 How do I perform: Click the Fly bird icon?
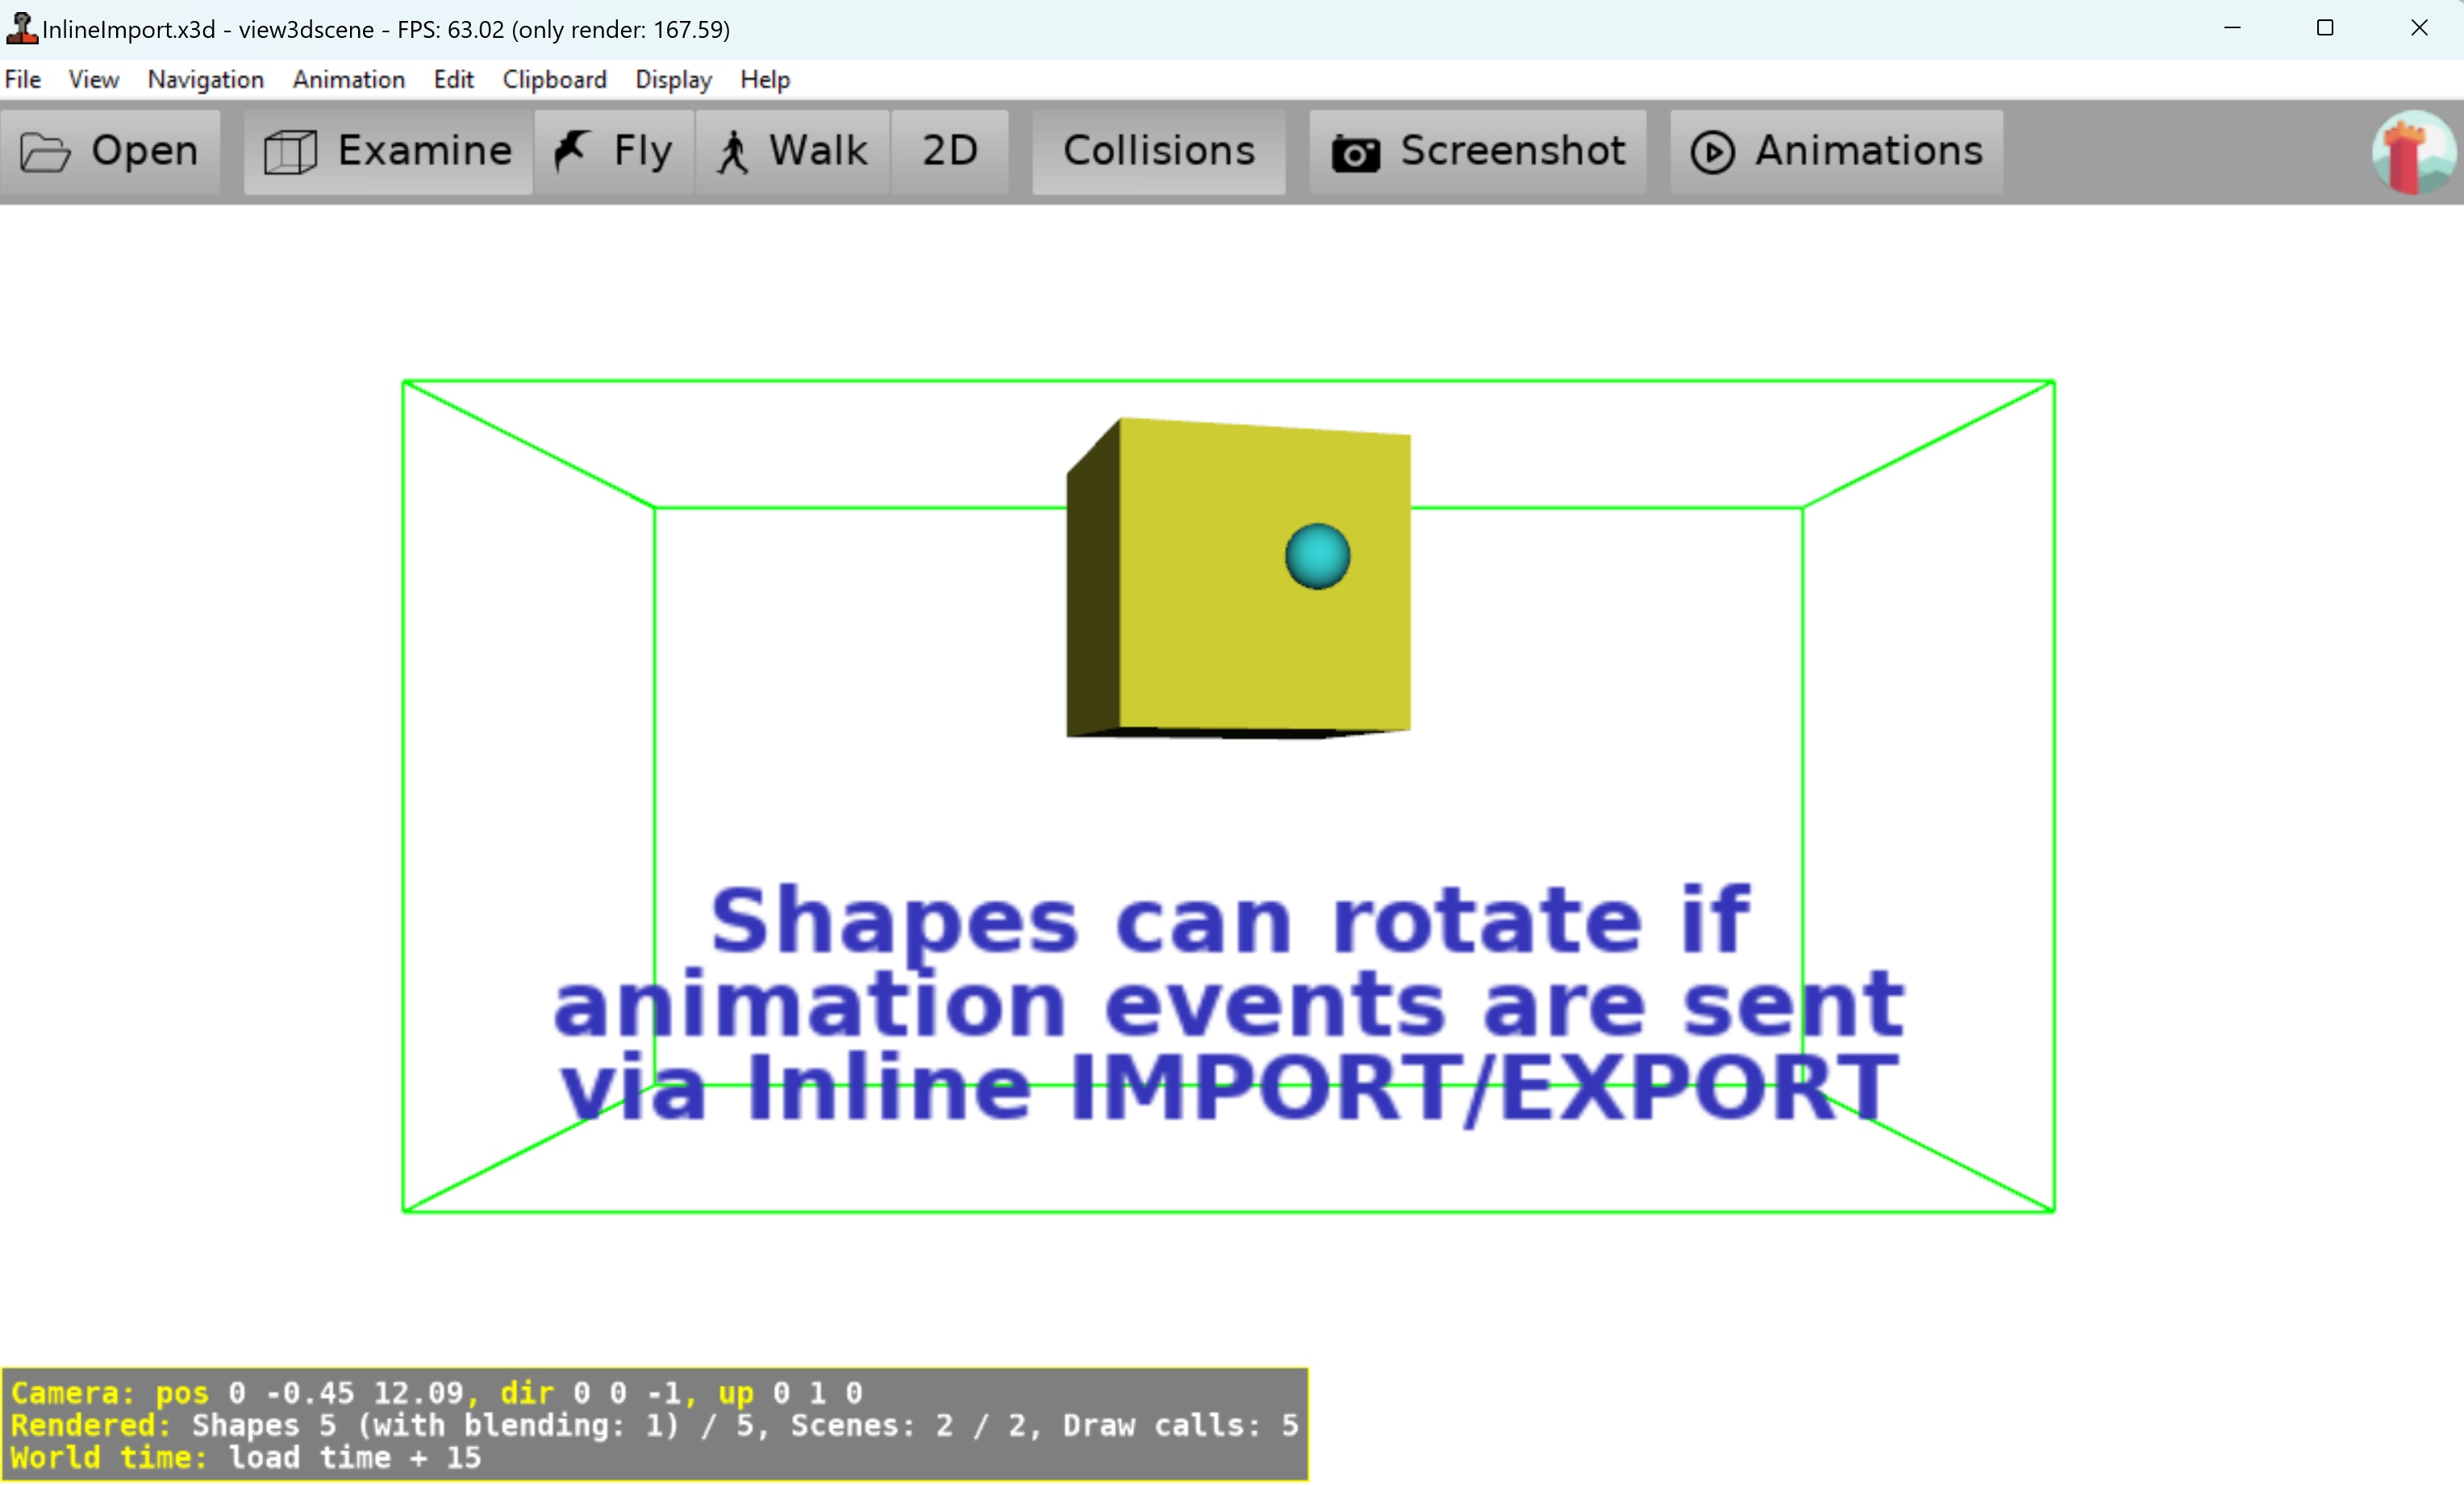click(572, 151)
